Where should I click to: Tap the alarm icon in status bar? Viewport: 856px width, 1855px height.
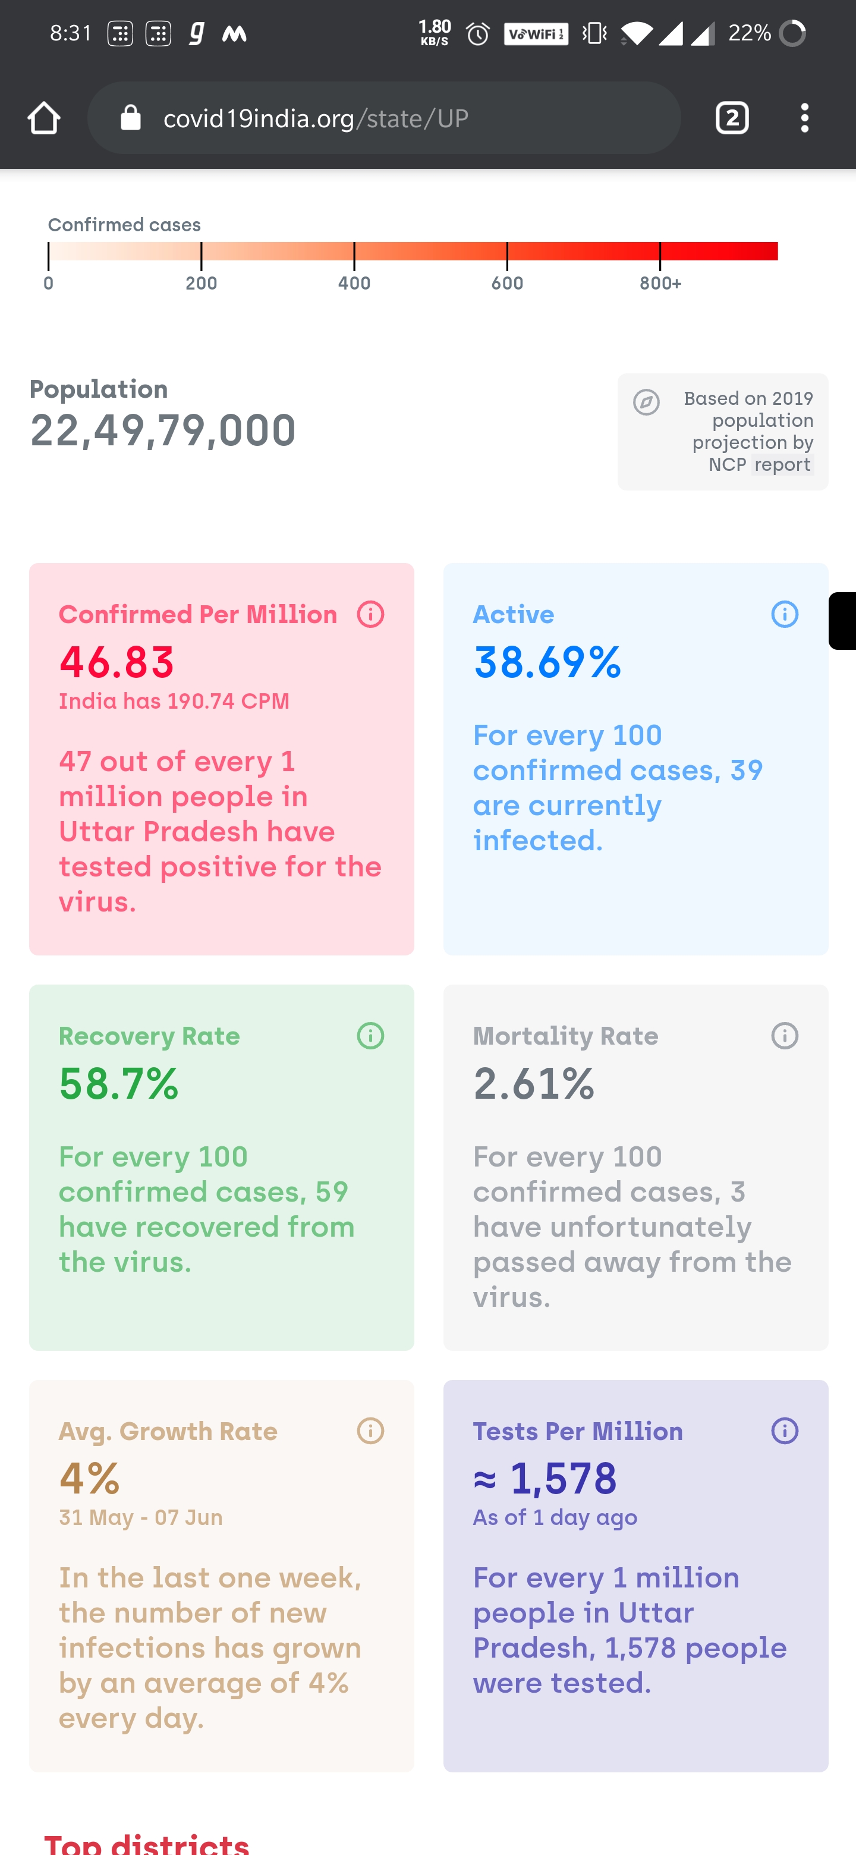pyautogui.click(x=477, y=33)
